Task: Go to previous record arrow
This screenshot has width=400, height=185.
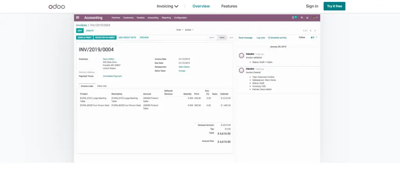Action: coord(311,30)
